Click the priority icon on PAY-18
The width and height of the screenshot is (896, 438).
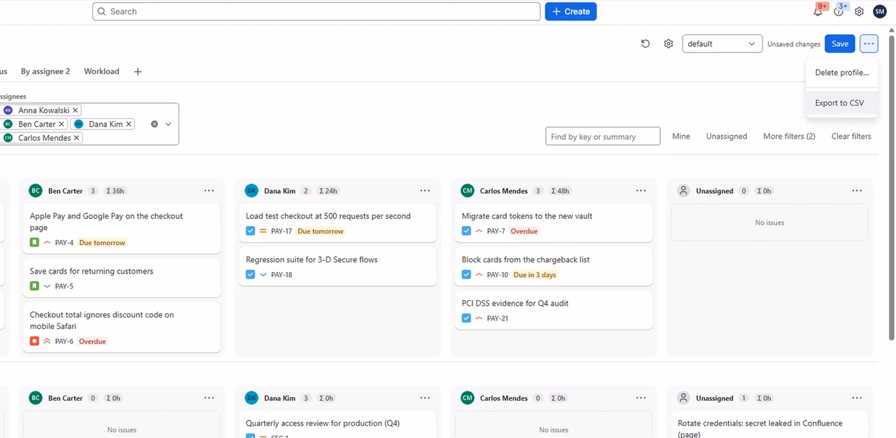point(263,275)
